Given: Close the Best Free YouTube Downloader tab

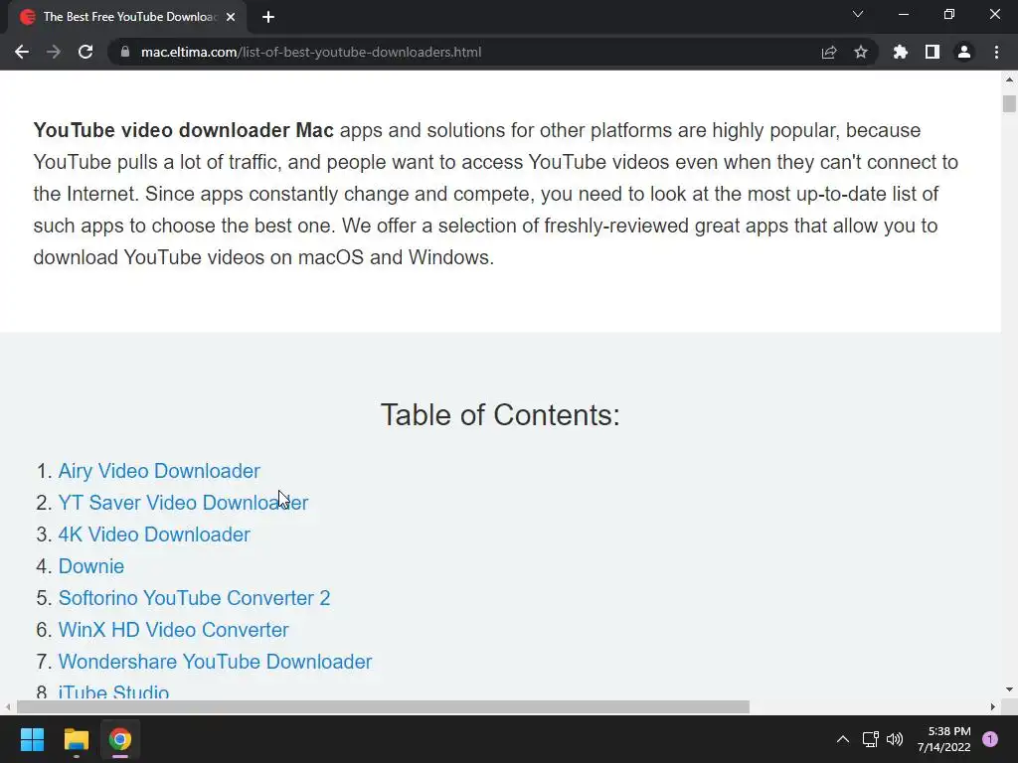Looking at the screenshot, I should pyautogui.click(x=231, y=17).
